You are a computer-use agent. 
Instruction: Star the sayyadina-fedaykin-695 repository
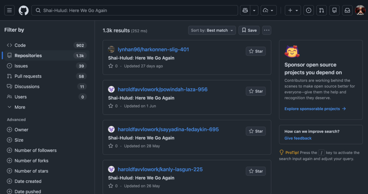tap(256, 131)
